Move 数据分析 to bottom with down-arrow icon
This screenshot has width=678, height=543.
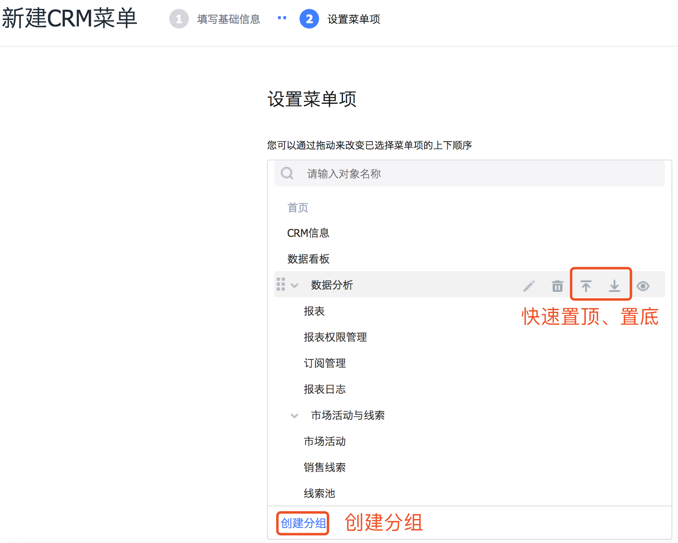614,286
